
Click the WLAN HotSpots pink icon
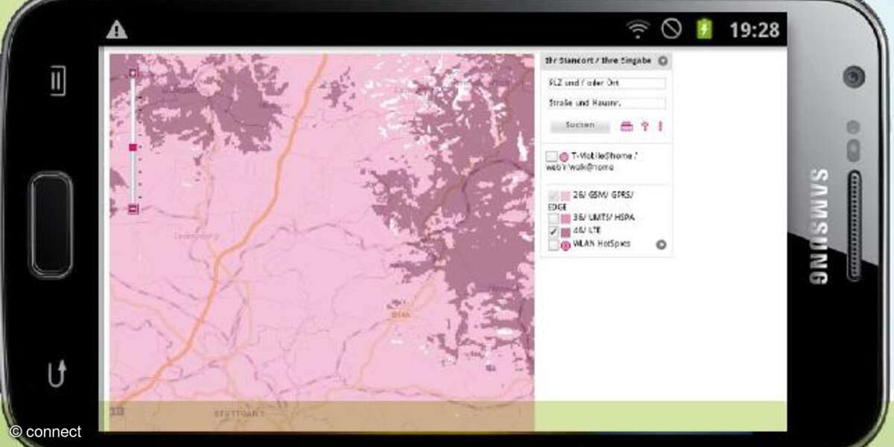(565, 245)
